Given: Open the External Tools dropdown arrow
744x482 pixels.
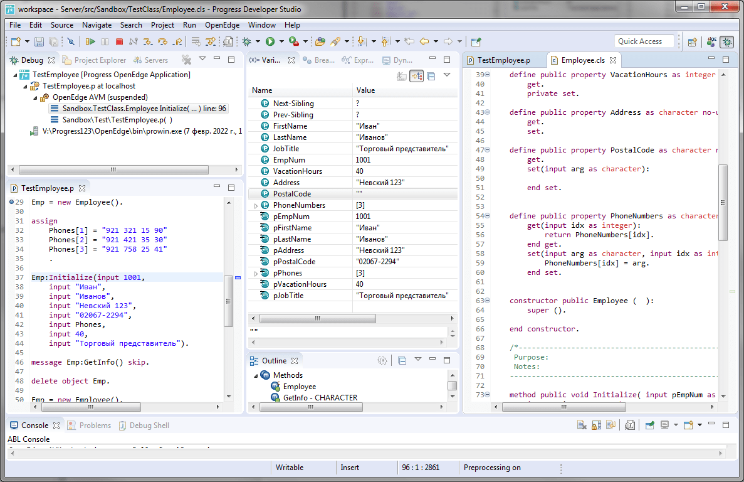Looking at the screenshot, I should 306,42.
